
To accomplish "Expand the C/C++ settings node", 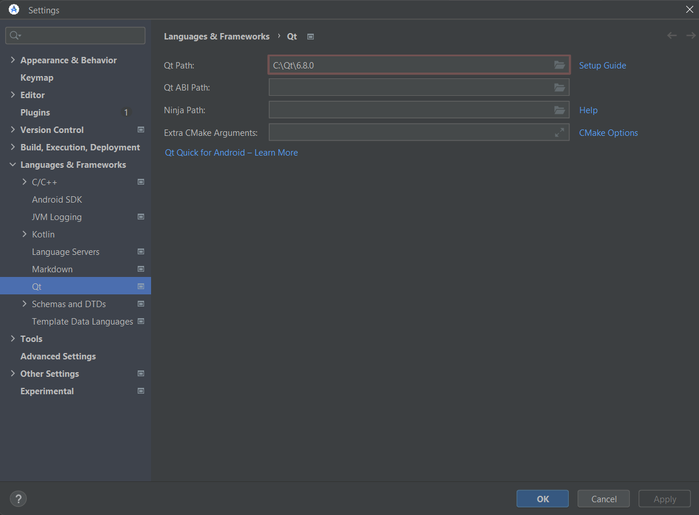I will (x=24, y=182).
